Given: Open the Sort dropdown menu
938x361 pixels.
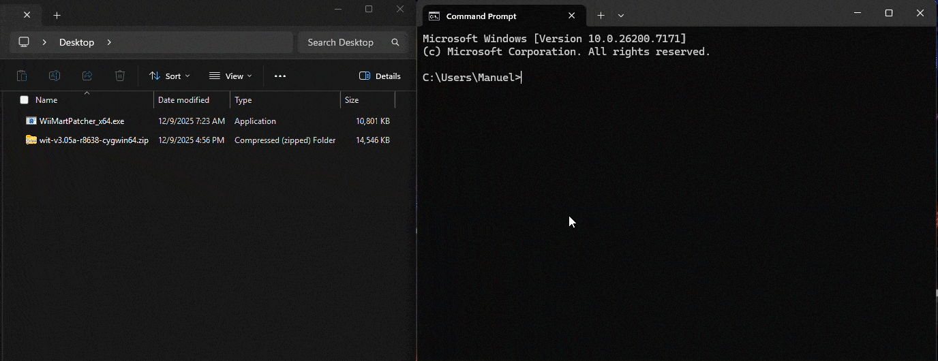Looking at the screenshot, I should tap(170, 76).
